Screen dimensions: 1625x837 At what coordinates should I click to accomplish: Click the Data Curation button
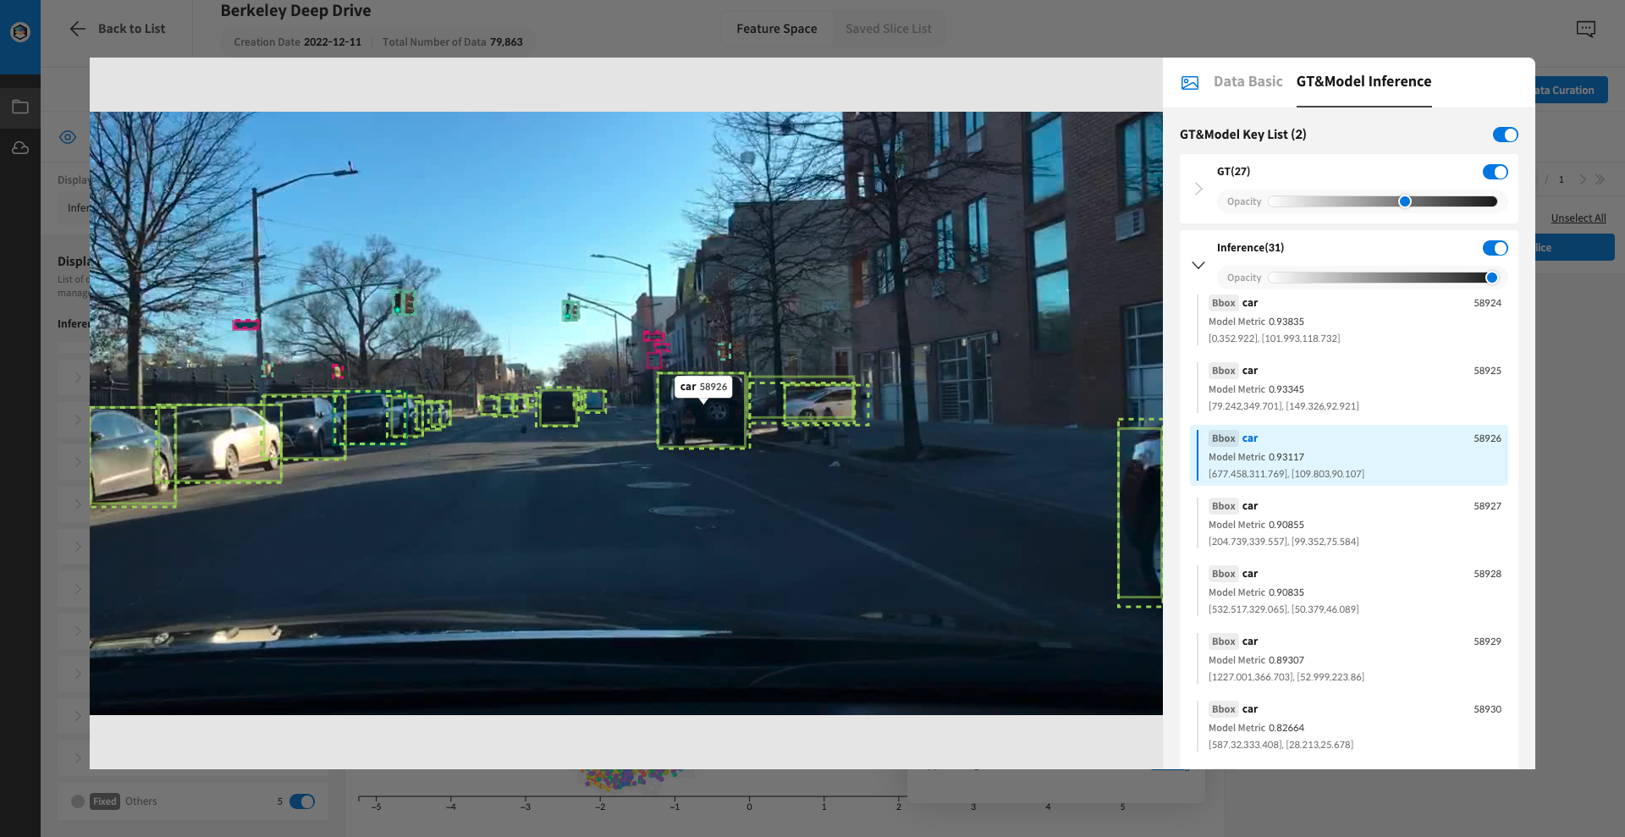[1571, 90]
